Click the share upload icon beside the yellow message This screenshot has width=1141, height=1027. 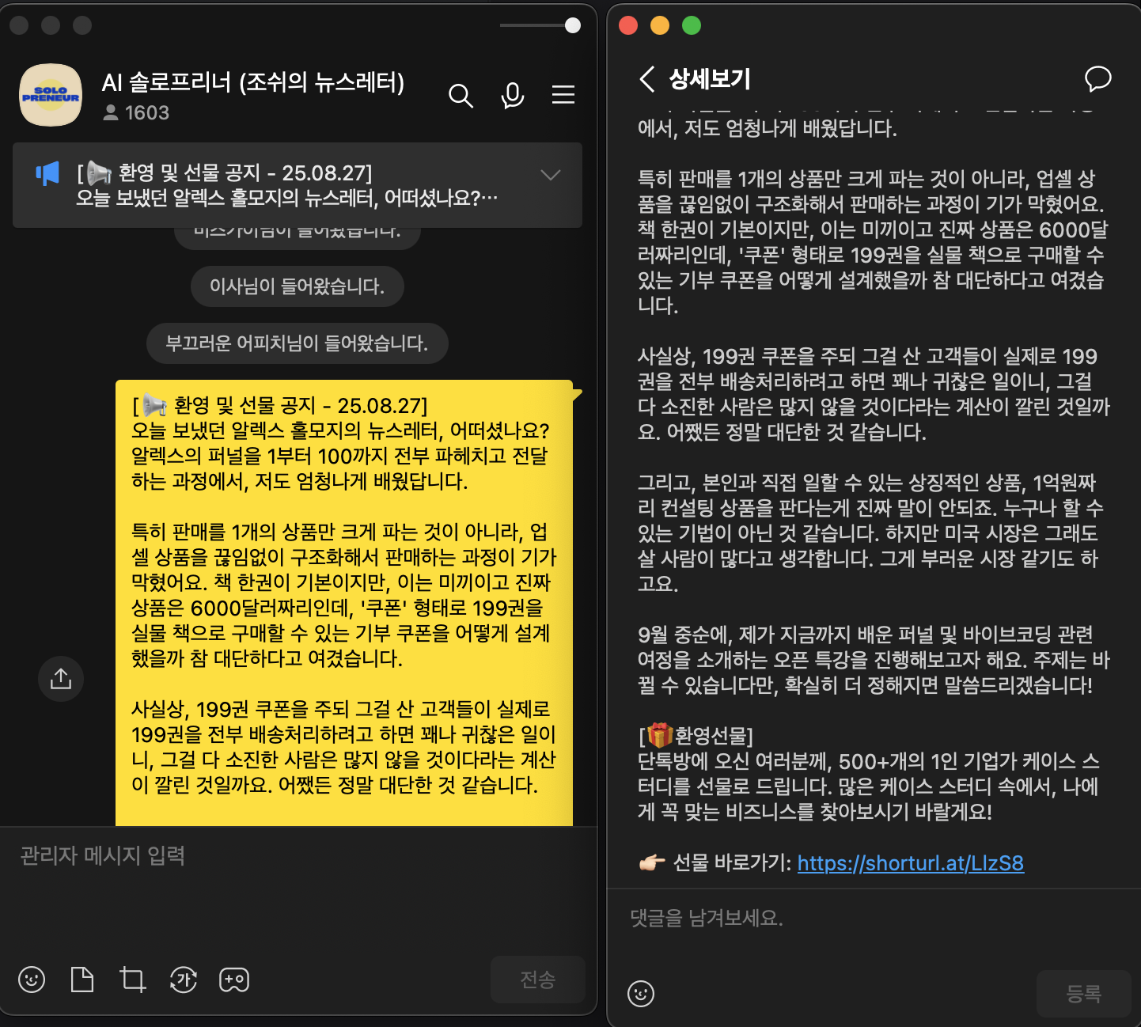click(x=61, y=679)
